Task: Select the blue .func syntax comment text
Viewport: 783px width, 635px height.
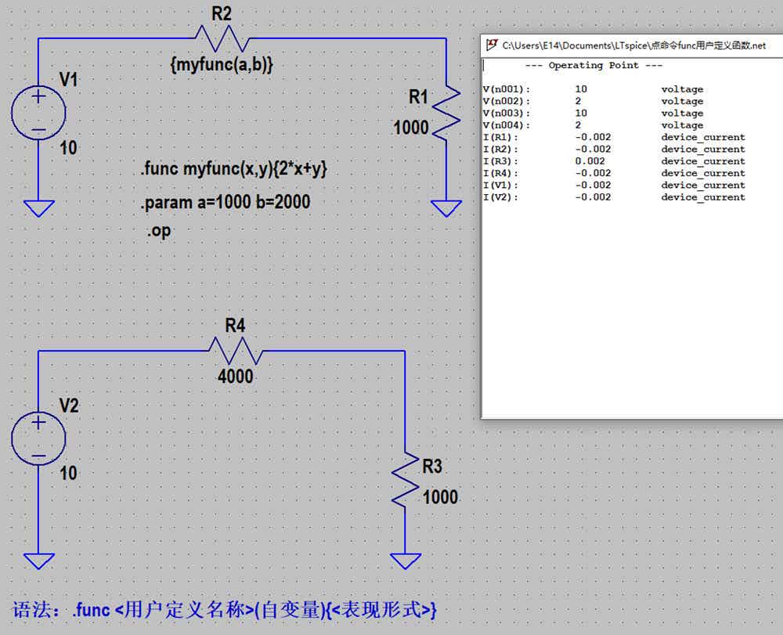Action: coord(224,610)
